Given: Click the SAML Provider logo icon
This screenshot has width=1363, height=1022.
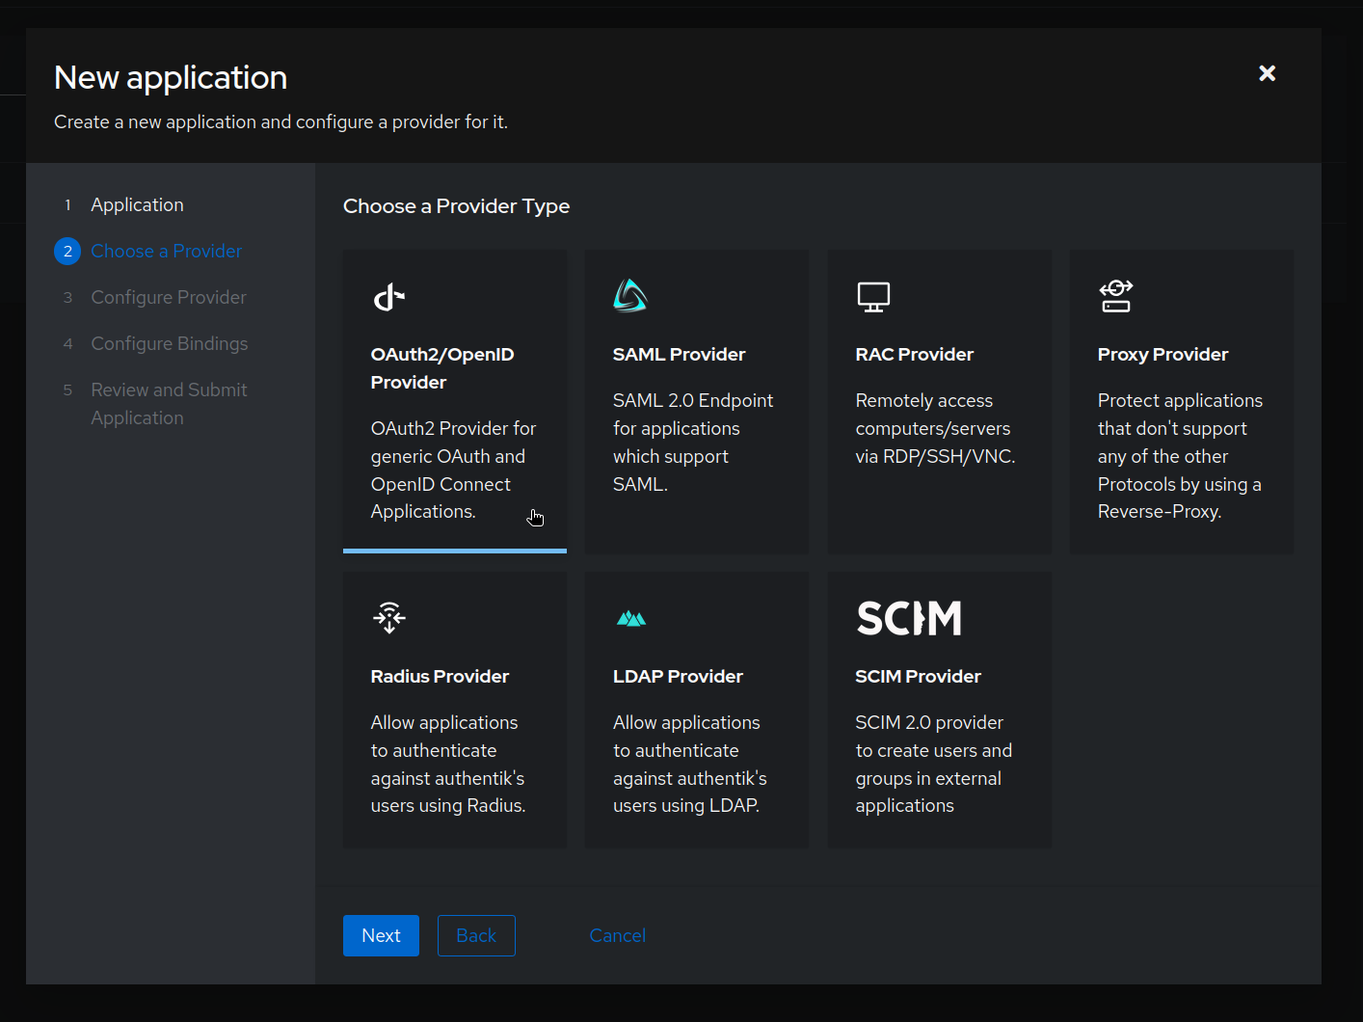Looking at the screenshot, I should click(630, 296).
